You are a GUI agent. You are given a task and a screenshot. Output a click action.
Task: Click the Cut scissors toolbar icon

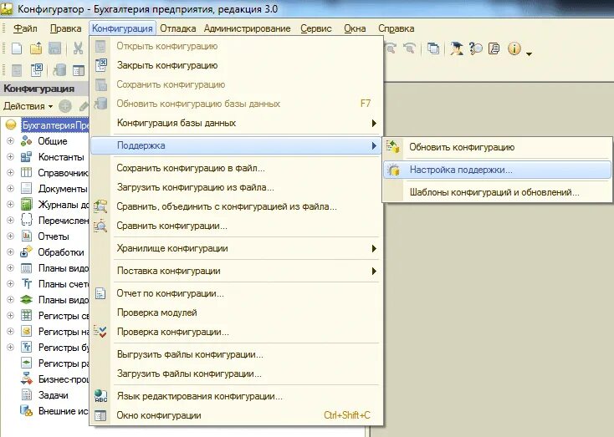[79, 48]
